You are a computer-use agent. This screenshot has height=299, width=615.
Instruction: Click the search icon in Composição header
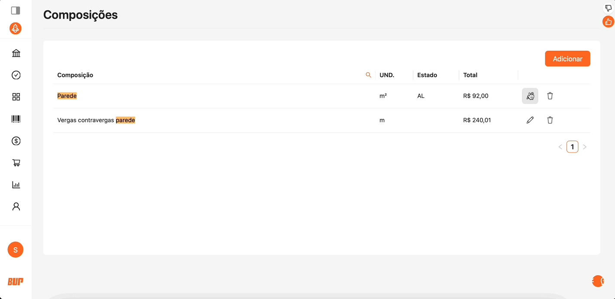[x=369, y=75]
